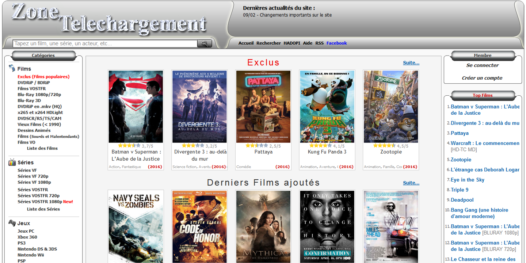Select the Zootopie movie poster
Image resolution: width=526 pixels, height=263 pixels.
tap(391, 106)
